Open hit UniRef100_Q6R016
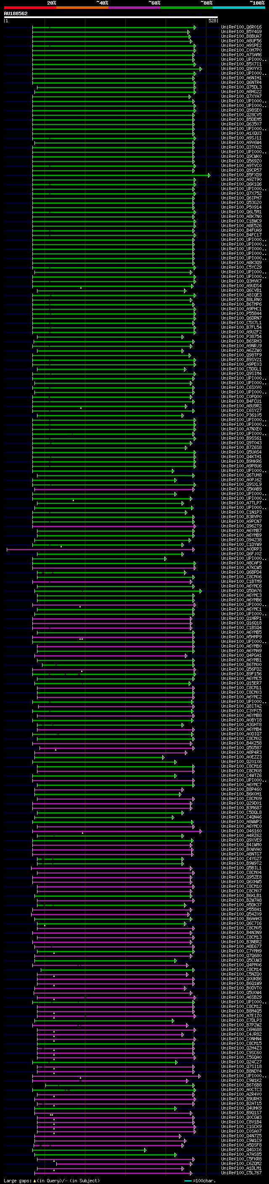This screenshot has height=1184, width=269. coord(241,27)
